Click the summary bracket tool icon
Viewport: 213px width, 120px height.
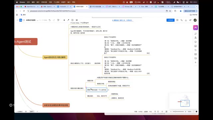click(73, 20)
